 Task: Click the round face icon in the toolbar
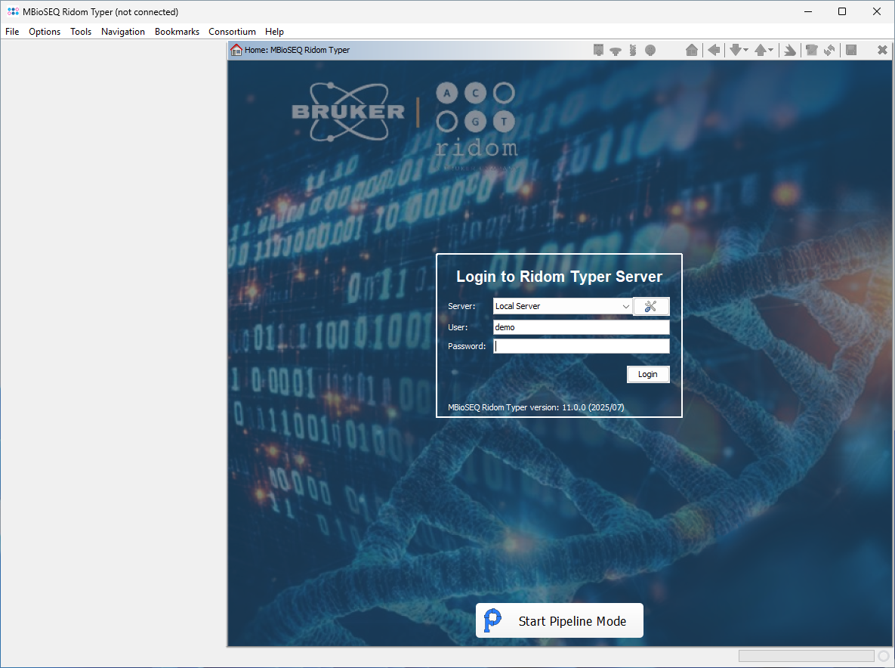click(650, 50)
